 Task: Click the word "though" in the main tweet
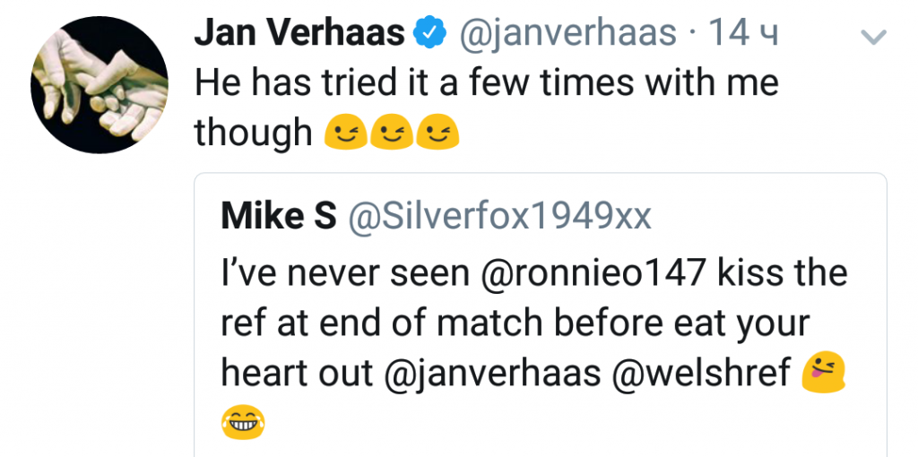(x=252, y=134)
